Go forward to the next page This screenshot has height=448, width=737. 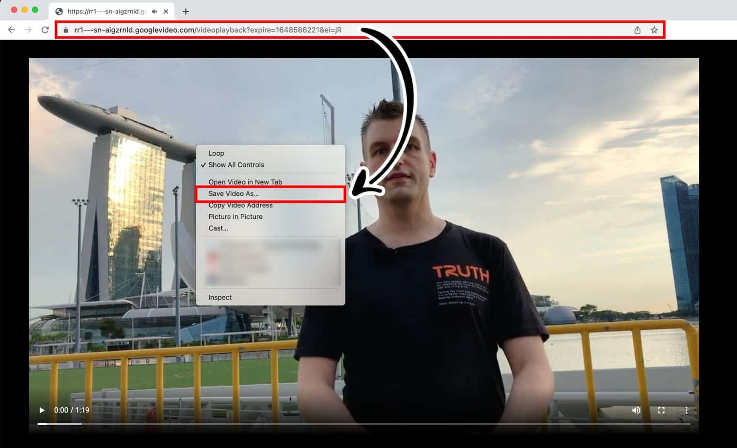coord(28,30)
